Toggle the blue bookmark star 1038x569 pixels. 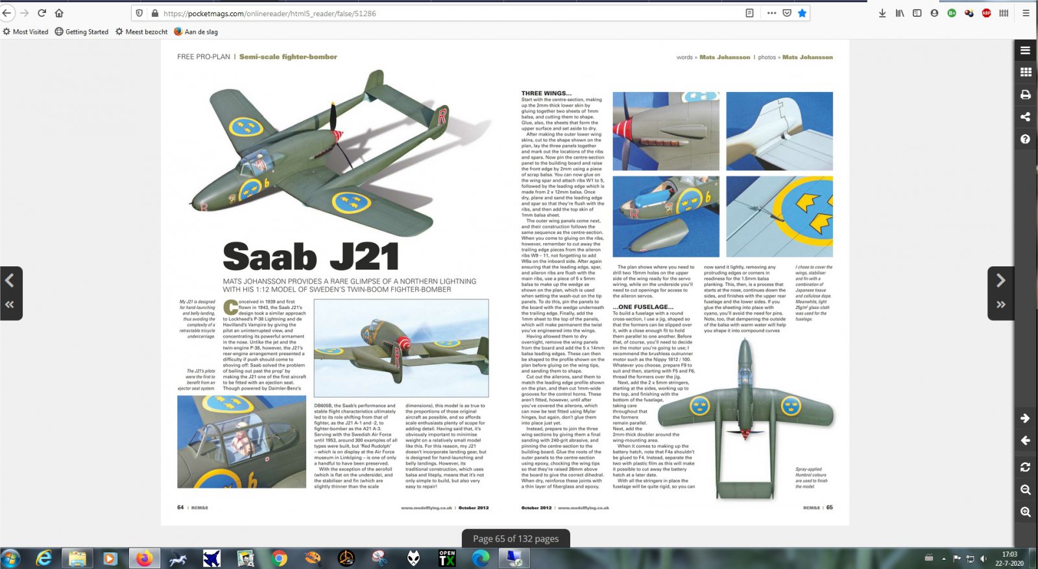(803, 13)
